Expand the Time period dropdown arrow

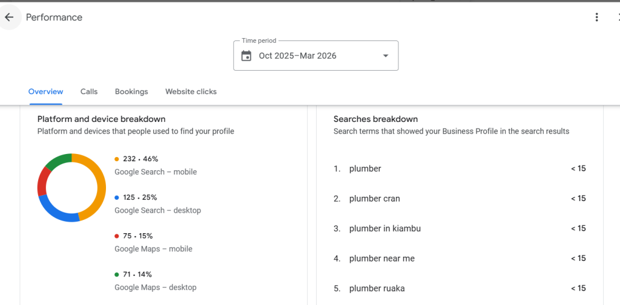point(386,56)
